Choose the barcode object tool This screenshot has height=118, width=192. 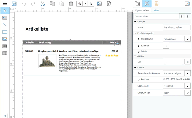tap(5, 46)
